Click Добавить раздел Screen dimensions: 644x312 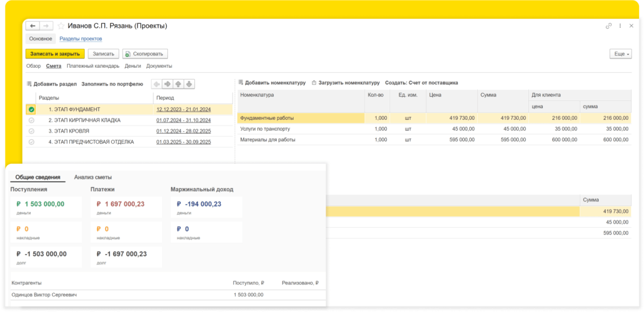coord(52,84)
